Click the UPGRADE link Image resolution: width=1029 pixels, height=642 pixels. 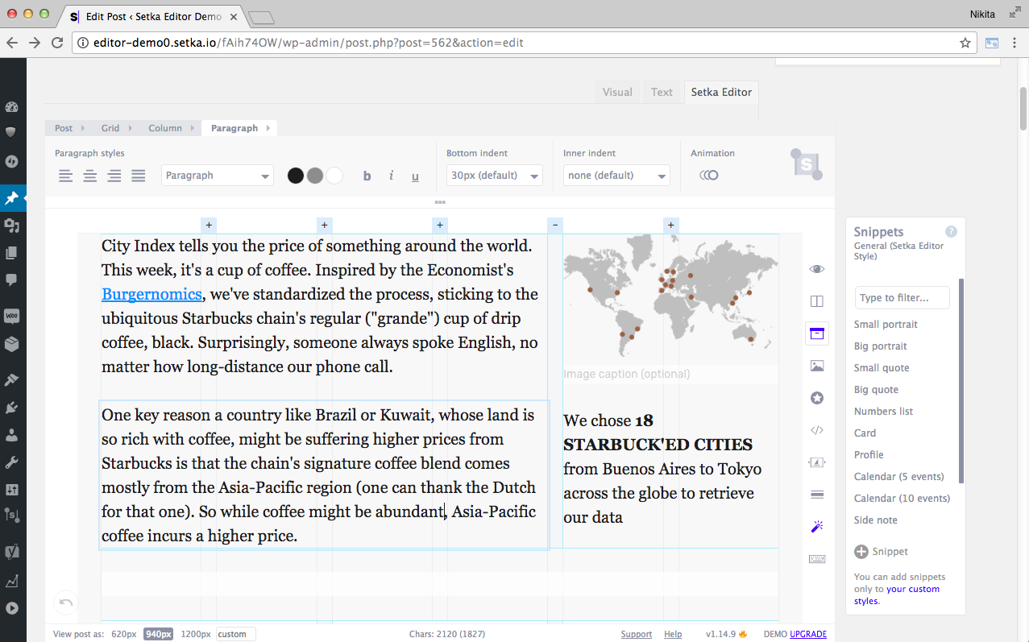(x=808, y=634)
